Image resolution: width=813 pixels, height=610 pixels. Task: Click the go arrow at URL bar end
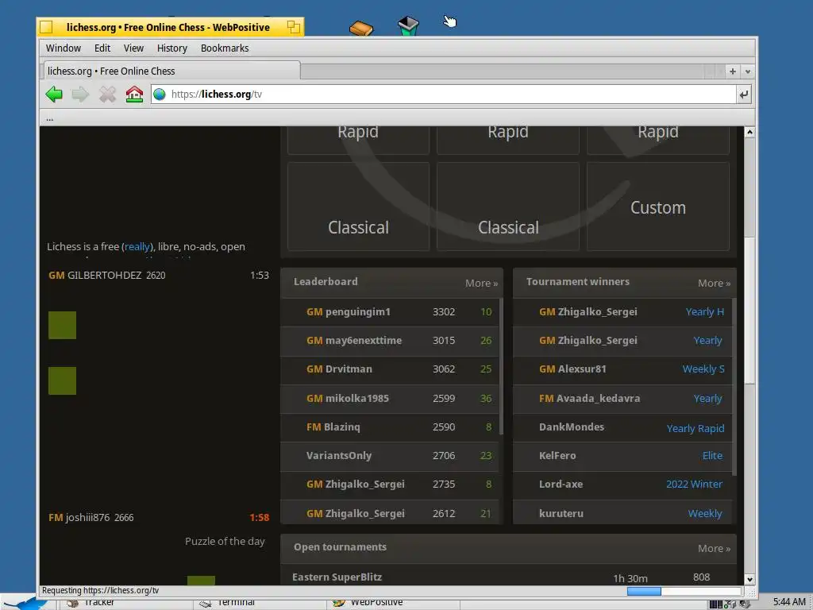744,95
